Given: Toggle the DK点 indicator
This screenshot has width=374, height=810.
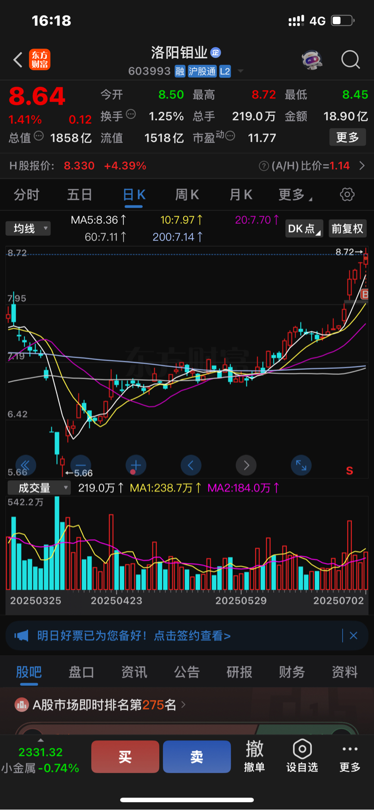Looking at the screenshot, I should 304,229.
